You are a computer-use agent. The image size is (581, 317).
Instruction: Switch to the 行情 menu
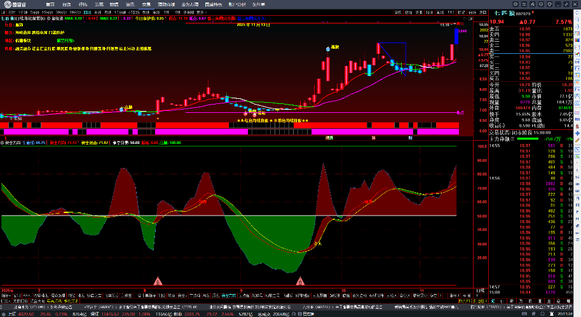(83, 4)
